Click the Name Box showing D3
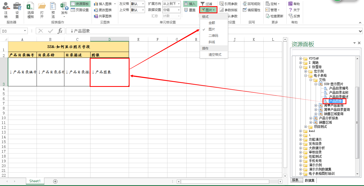 tap(14, 31)
